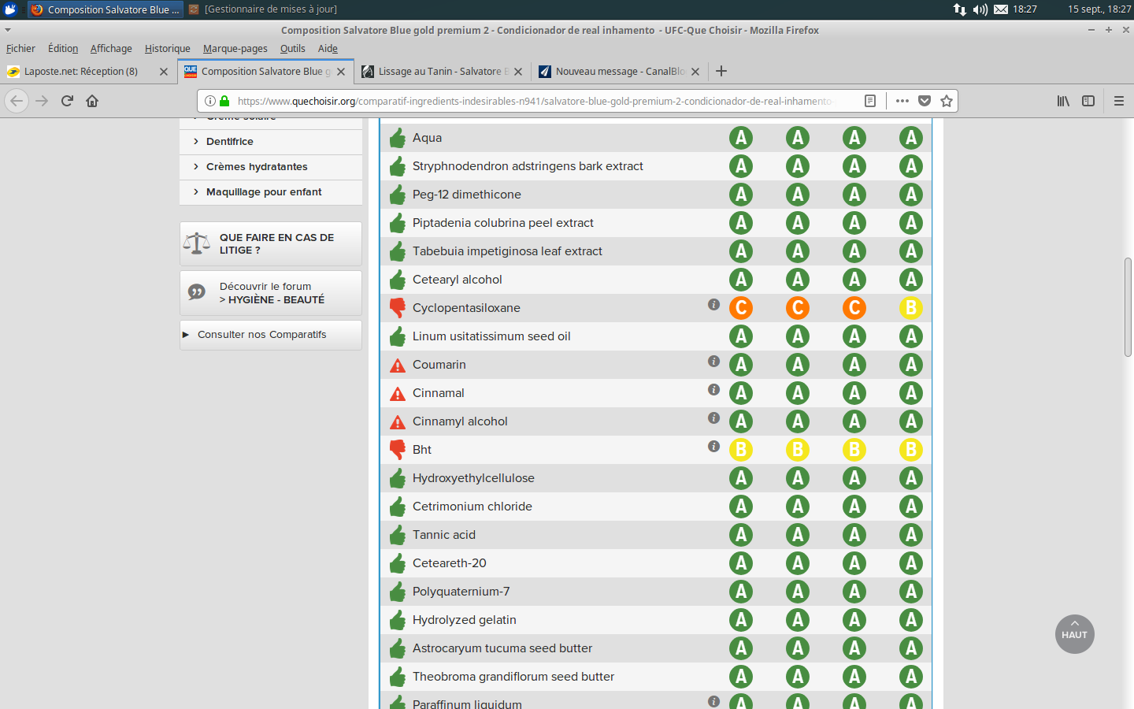Viewport: 1134px width, 709px height.
Task: Open the Marque-pages menu
Action: coord(235,49)
